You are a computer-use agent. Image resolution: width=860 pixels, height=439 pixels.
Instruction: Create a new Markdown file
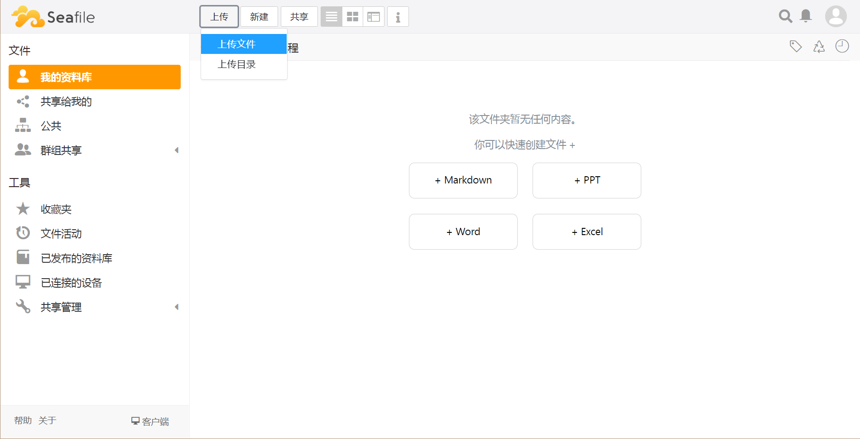(463, 180)
